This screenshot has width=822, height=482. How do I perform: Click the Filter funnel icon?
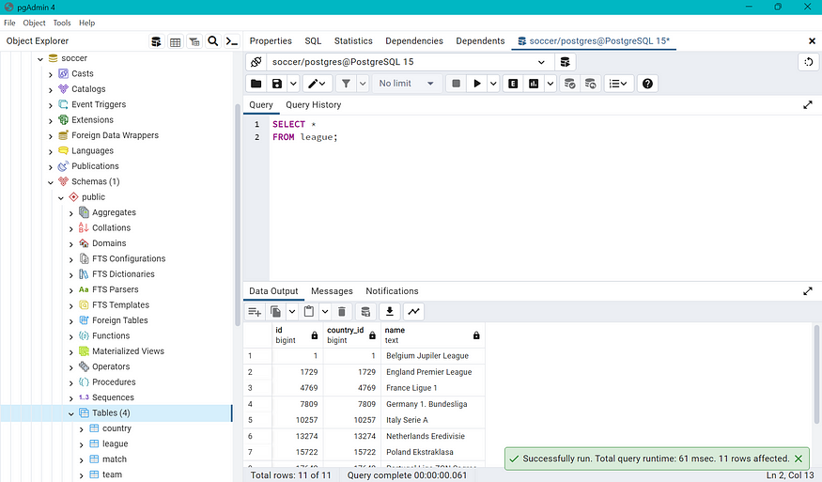click(346, 84)
